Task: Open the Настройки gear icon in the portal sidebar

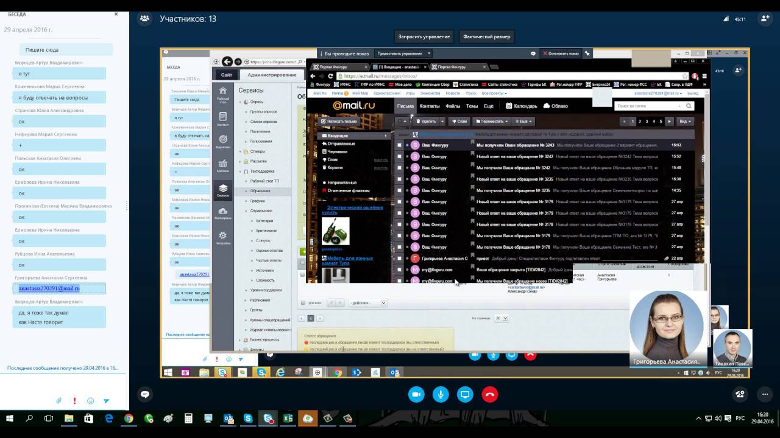Action: click(223, 237)
